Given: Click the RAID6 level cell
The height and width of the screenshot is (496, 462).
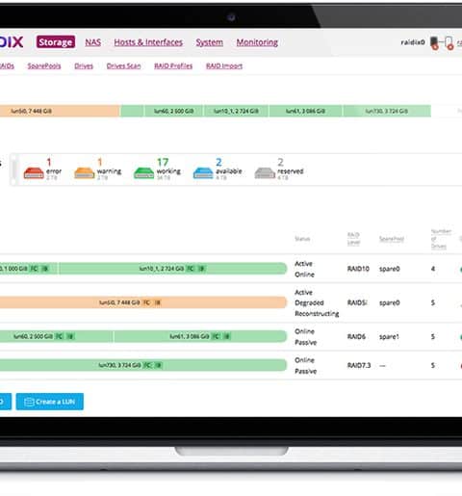Looking at the screenshot, I should 356,336.
